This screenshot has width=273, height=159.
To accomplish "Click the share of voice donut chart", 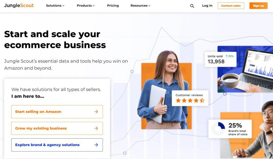I will [218, 129].
